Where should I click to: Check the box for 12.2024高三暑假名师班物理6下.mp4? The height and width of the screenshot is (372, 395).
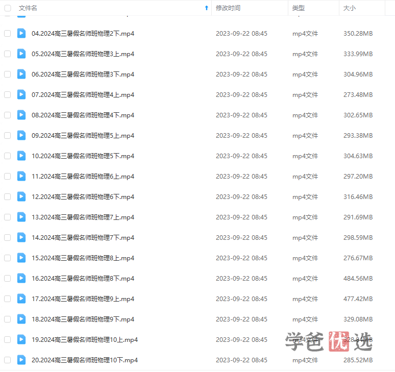tap(8, 196)
